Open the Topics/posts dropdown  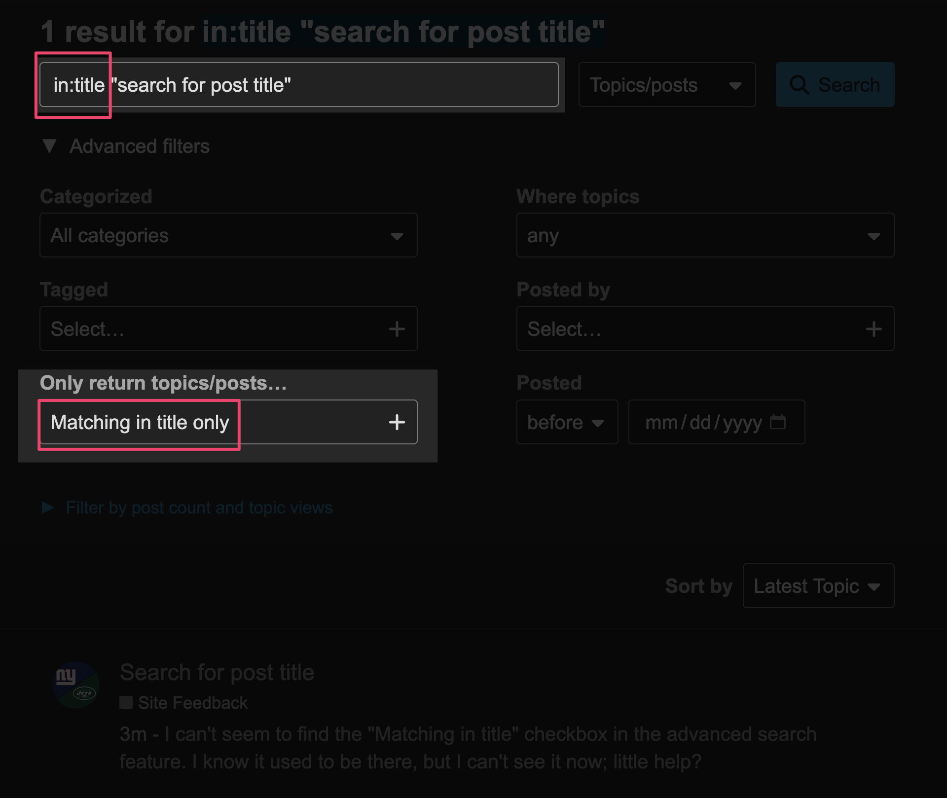tap(666, 85)
